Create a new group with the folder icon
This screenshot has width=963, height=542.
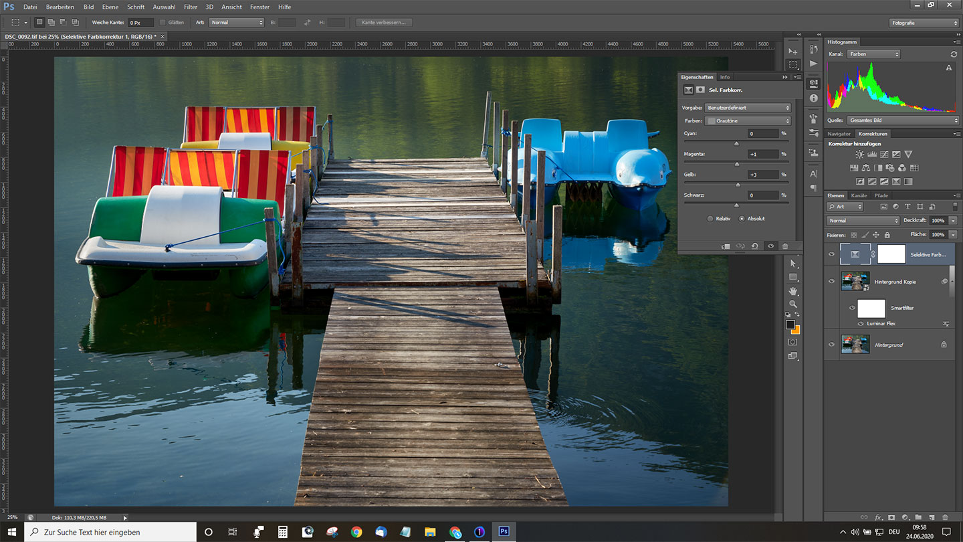click(918, 517)
